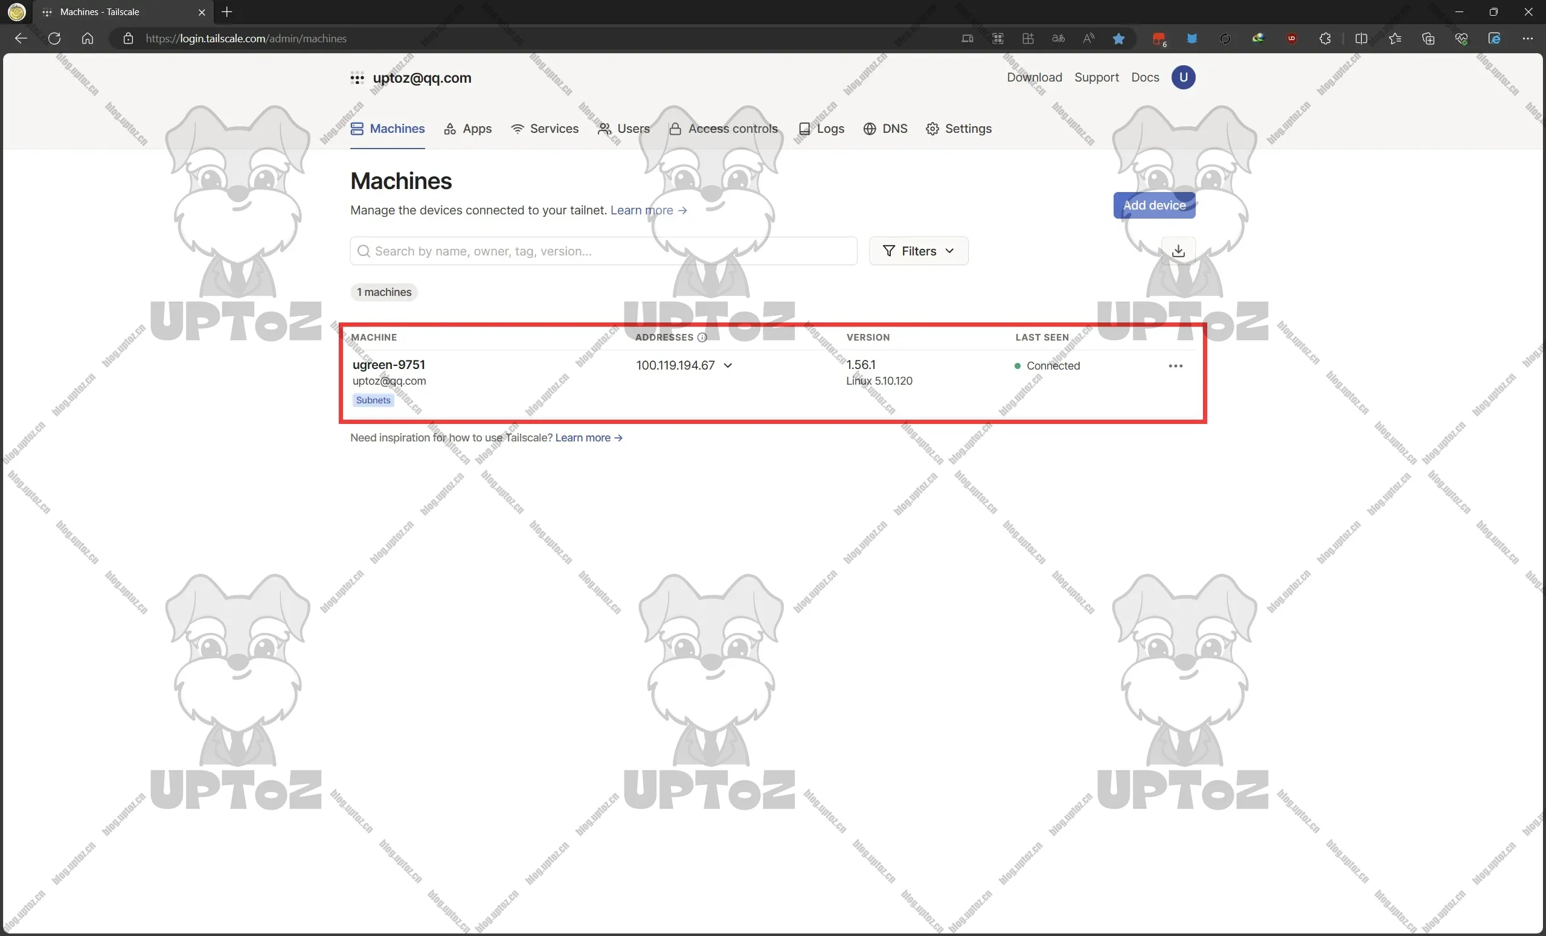The image size is (1546, 936).
Task: Focus the machine search field
Action: point(603,251)
